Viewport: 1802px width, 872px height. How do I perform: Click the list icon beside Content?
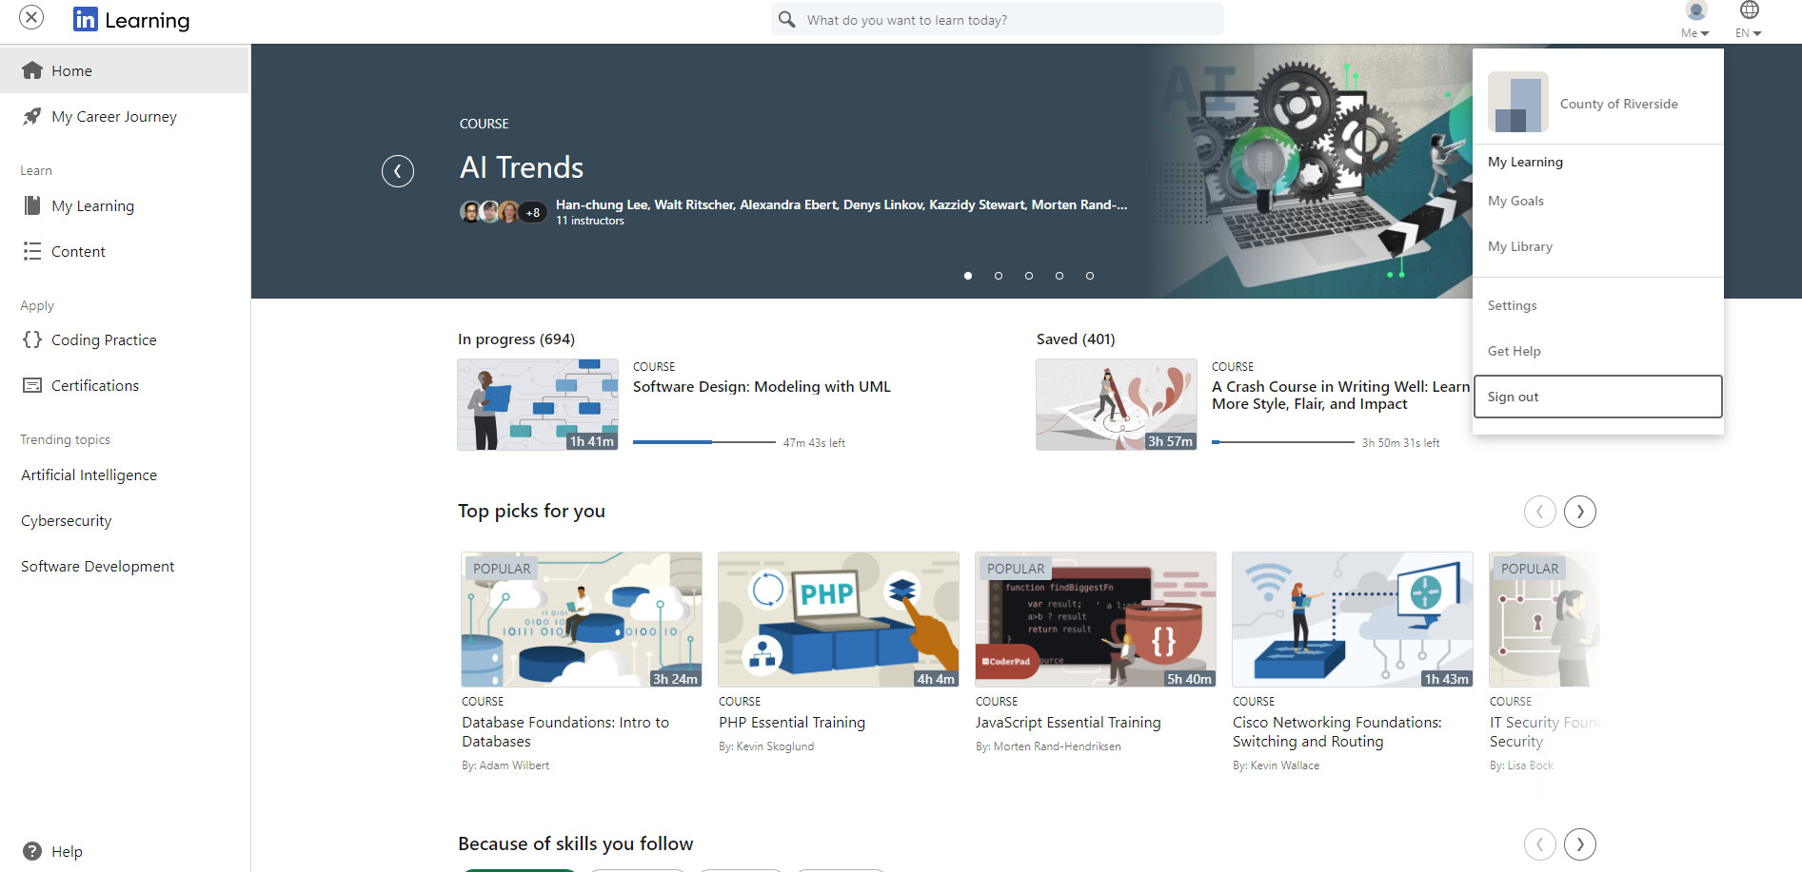pyautogui.click(x=32, y=251)
